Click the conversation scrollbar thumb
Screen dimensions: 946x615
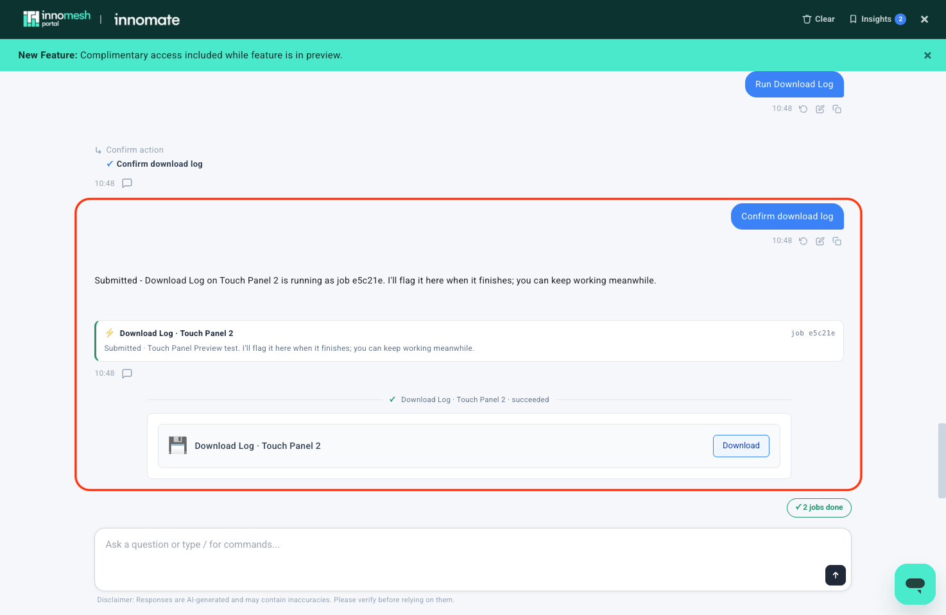point(942,460)
